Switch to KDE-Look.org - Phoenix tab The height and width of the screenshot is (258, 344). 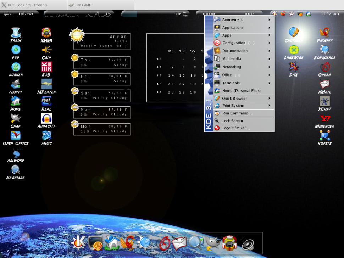coord(34,5)
